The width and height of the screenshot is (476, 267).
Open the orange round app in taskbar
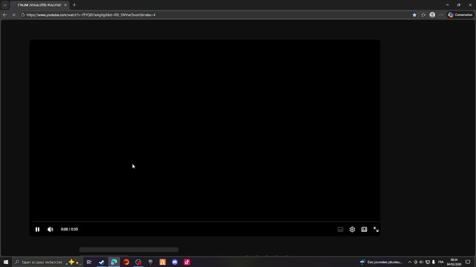(126, 262)
